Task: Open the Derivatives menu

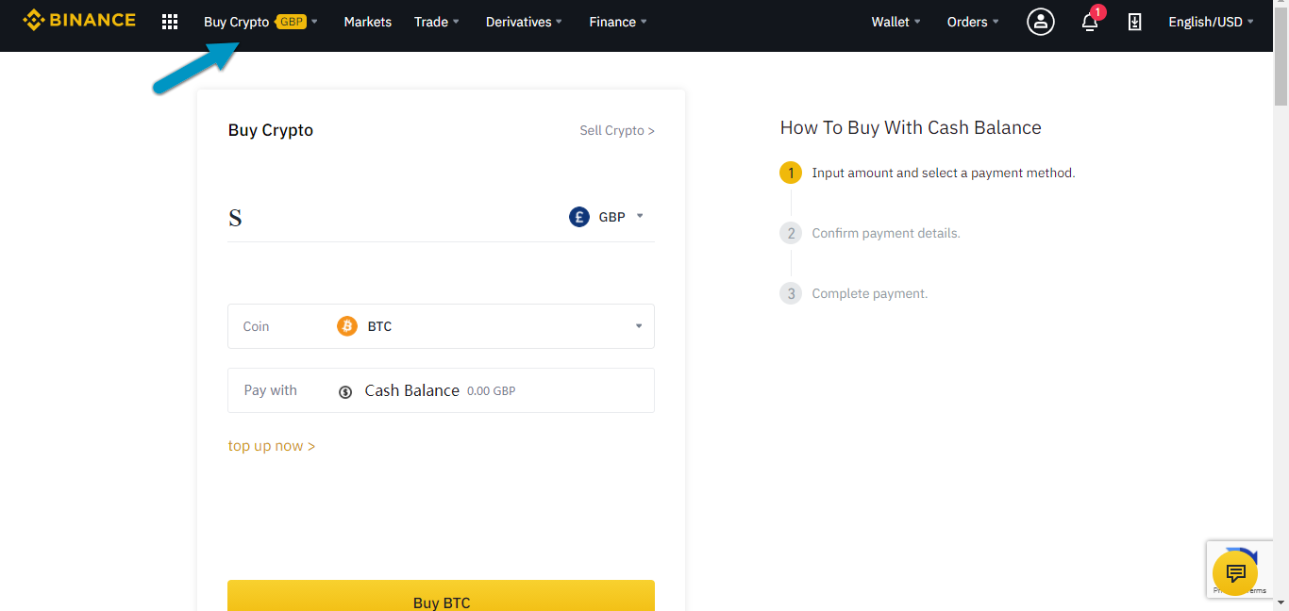Action: (524, 22)
